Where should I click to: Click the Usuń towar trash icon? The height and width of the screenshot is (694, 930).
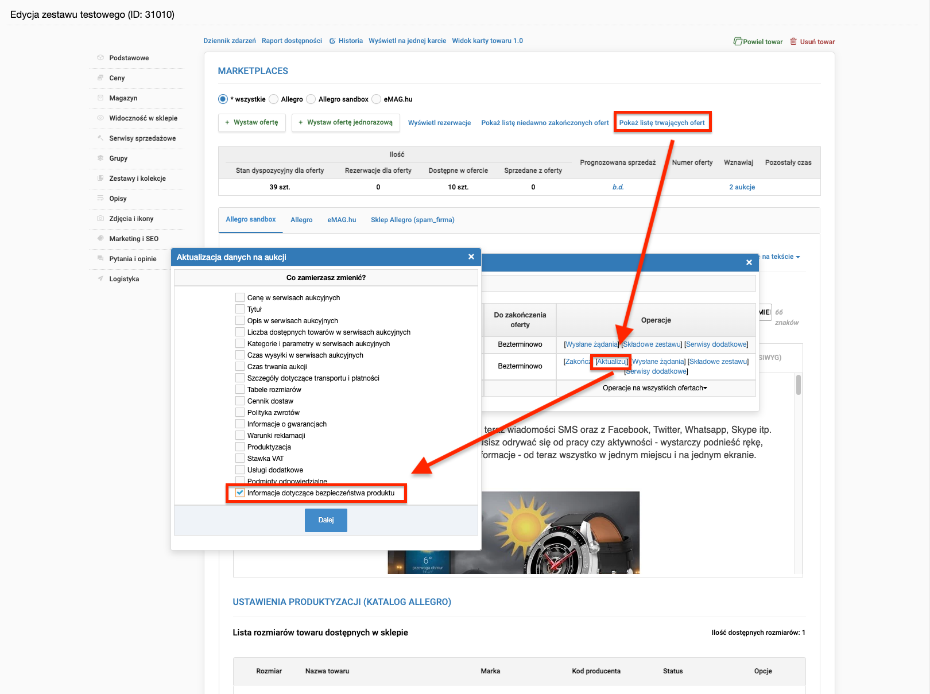tap(793, 41)
